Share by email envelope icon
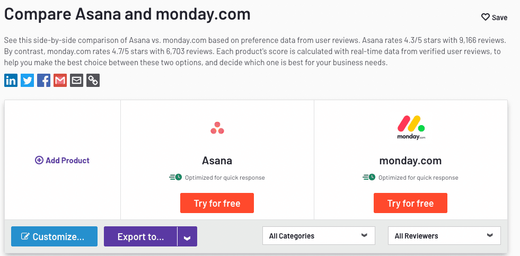Screen dimensions: 520x256 point(77,80)
